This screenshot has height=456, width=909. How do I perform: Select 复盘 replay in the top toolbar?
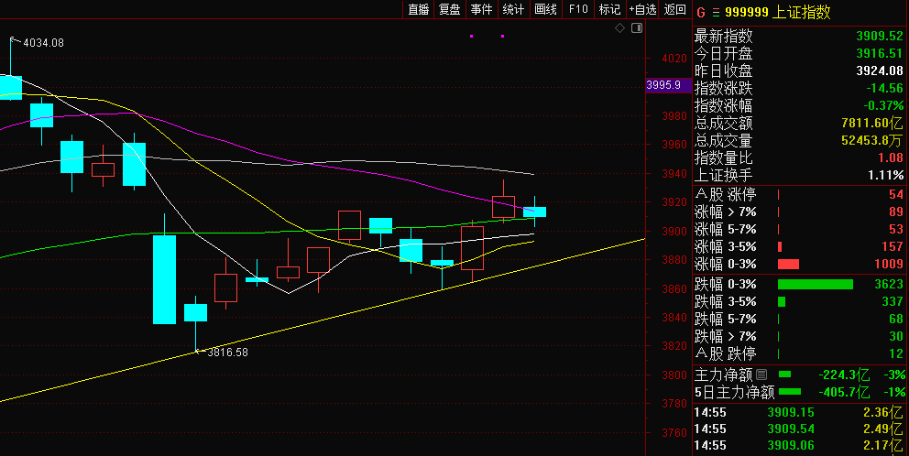(450, 9)
